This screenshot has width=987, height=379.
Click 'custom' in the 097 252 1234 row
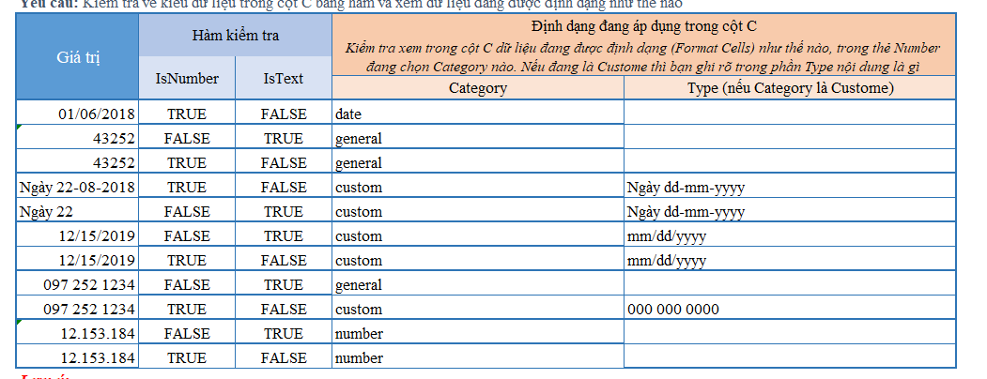(x=478, y=309)
